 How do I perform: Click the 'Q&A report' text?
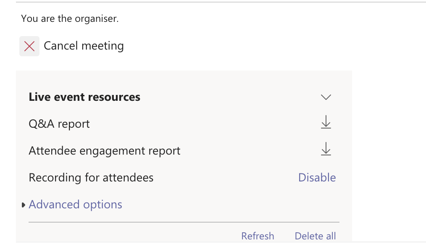pos(59,124)
